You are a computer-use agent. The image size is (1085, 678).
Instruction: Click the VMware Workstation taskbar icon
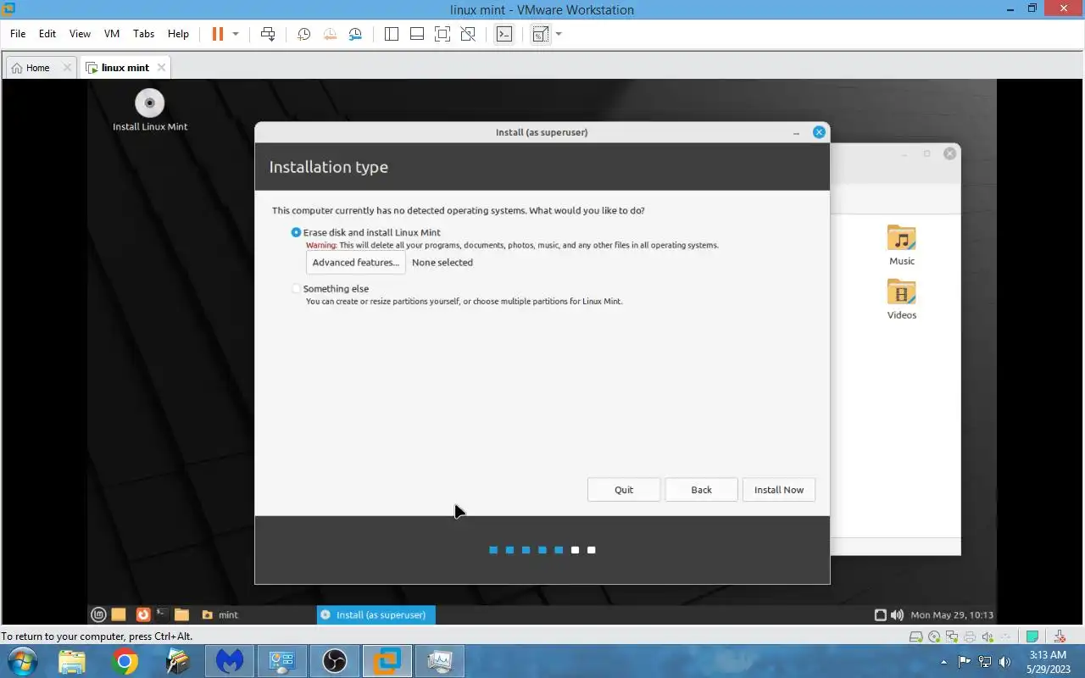pos(387,661)
